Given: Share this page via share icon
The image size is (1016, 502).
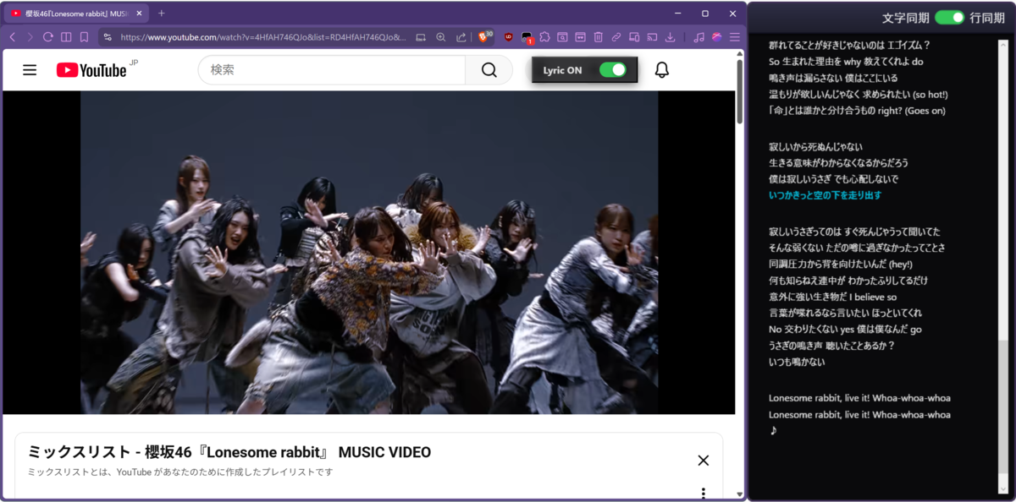Looking at the screenshot, I should click(x=461, y=37).
